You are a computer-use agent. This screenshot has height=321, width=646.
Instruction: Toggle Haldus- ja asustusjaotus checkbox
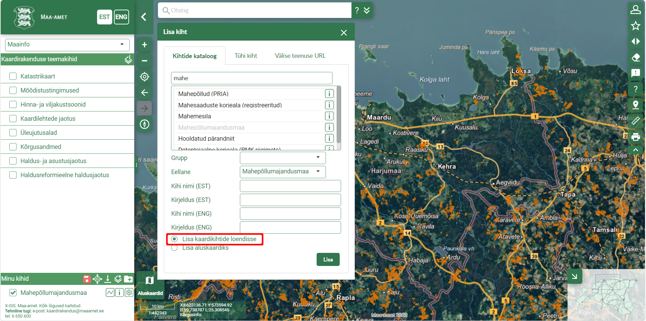pyautogui.click(x=13, y=161)
